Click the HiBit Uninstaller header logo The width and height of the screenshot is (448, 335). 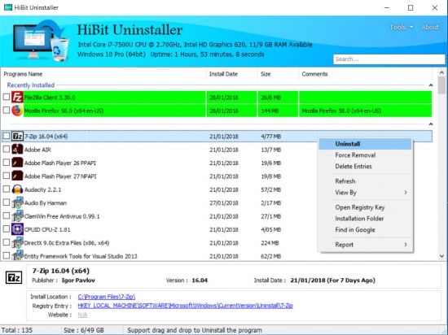click(x=41, y=41)
